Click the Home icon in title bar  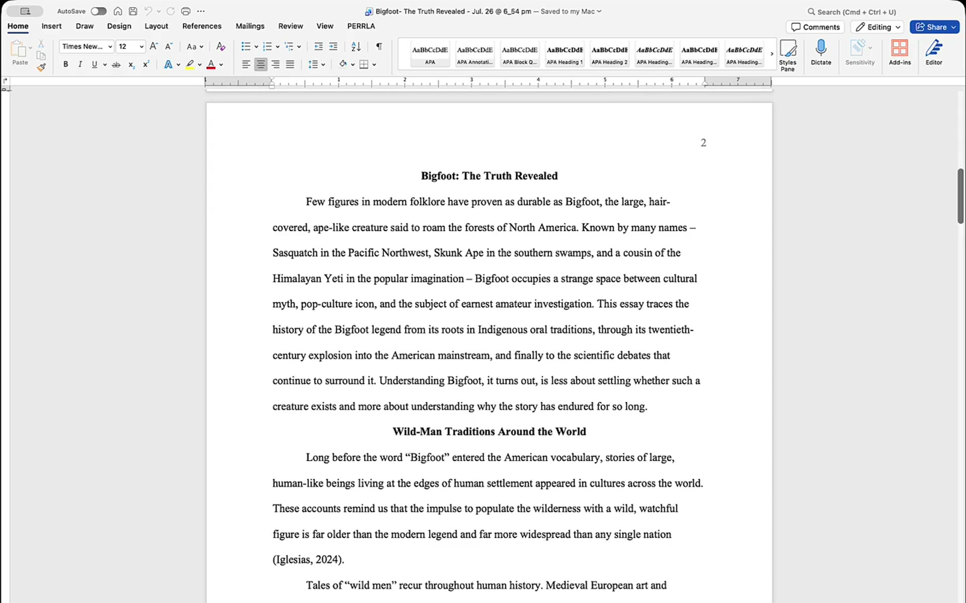(x=118, y=11)
